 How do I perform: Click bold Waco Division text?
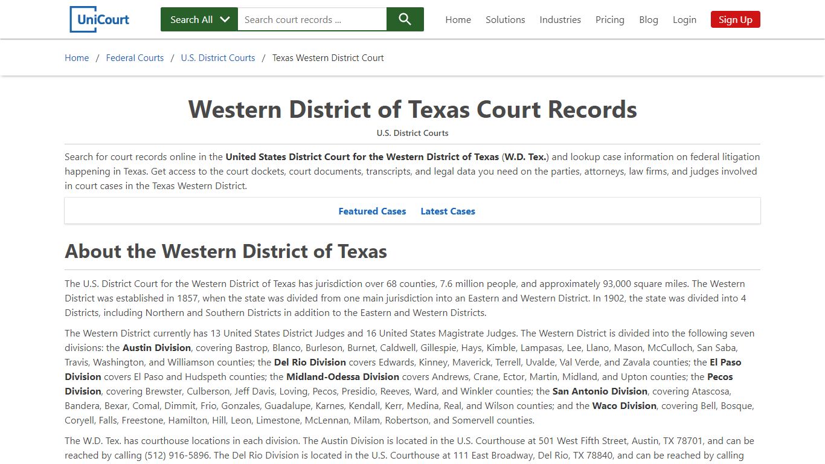tap(624, 406)
